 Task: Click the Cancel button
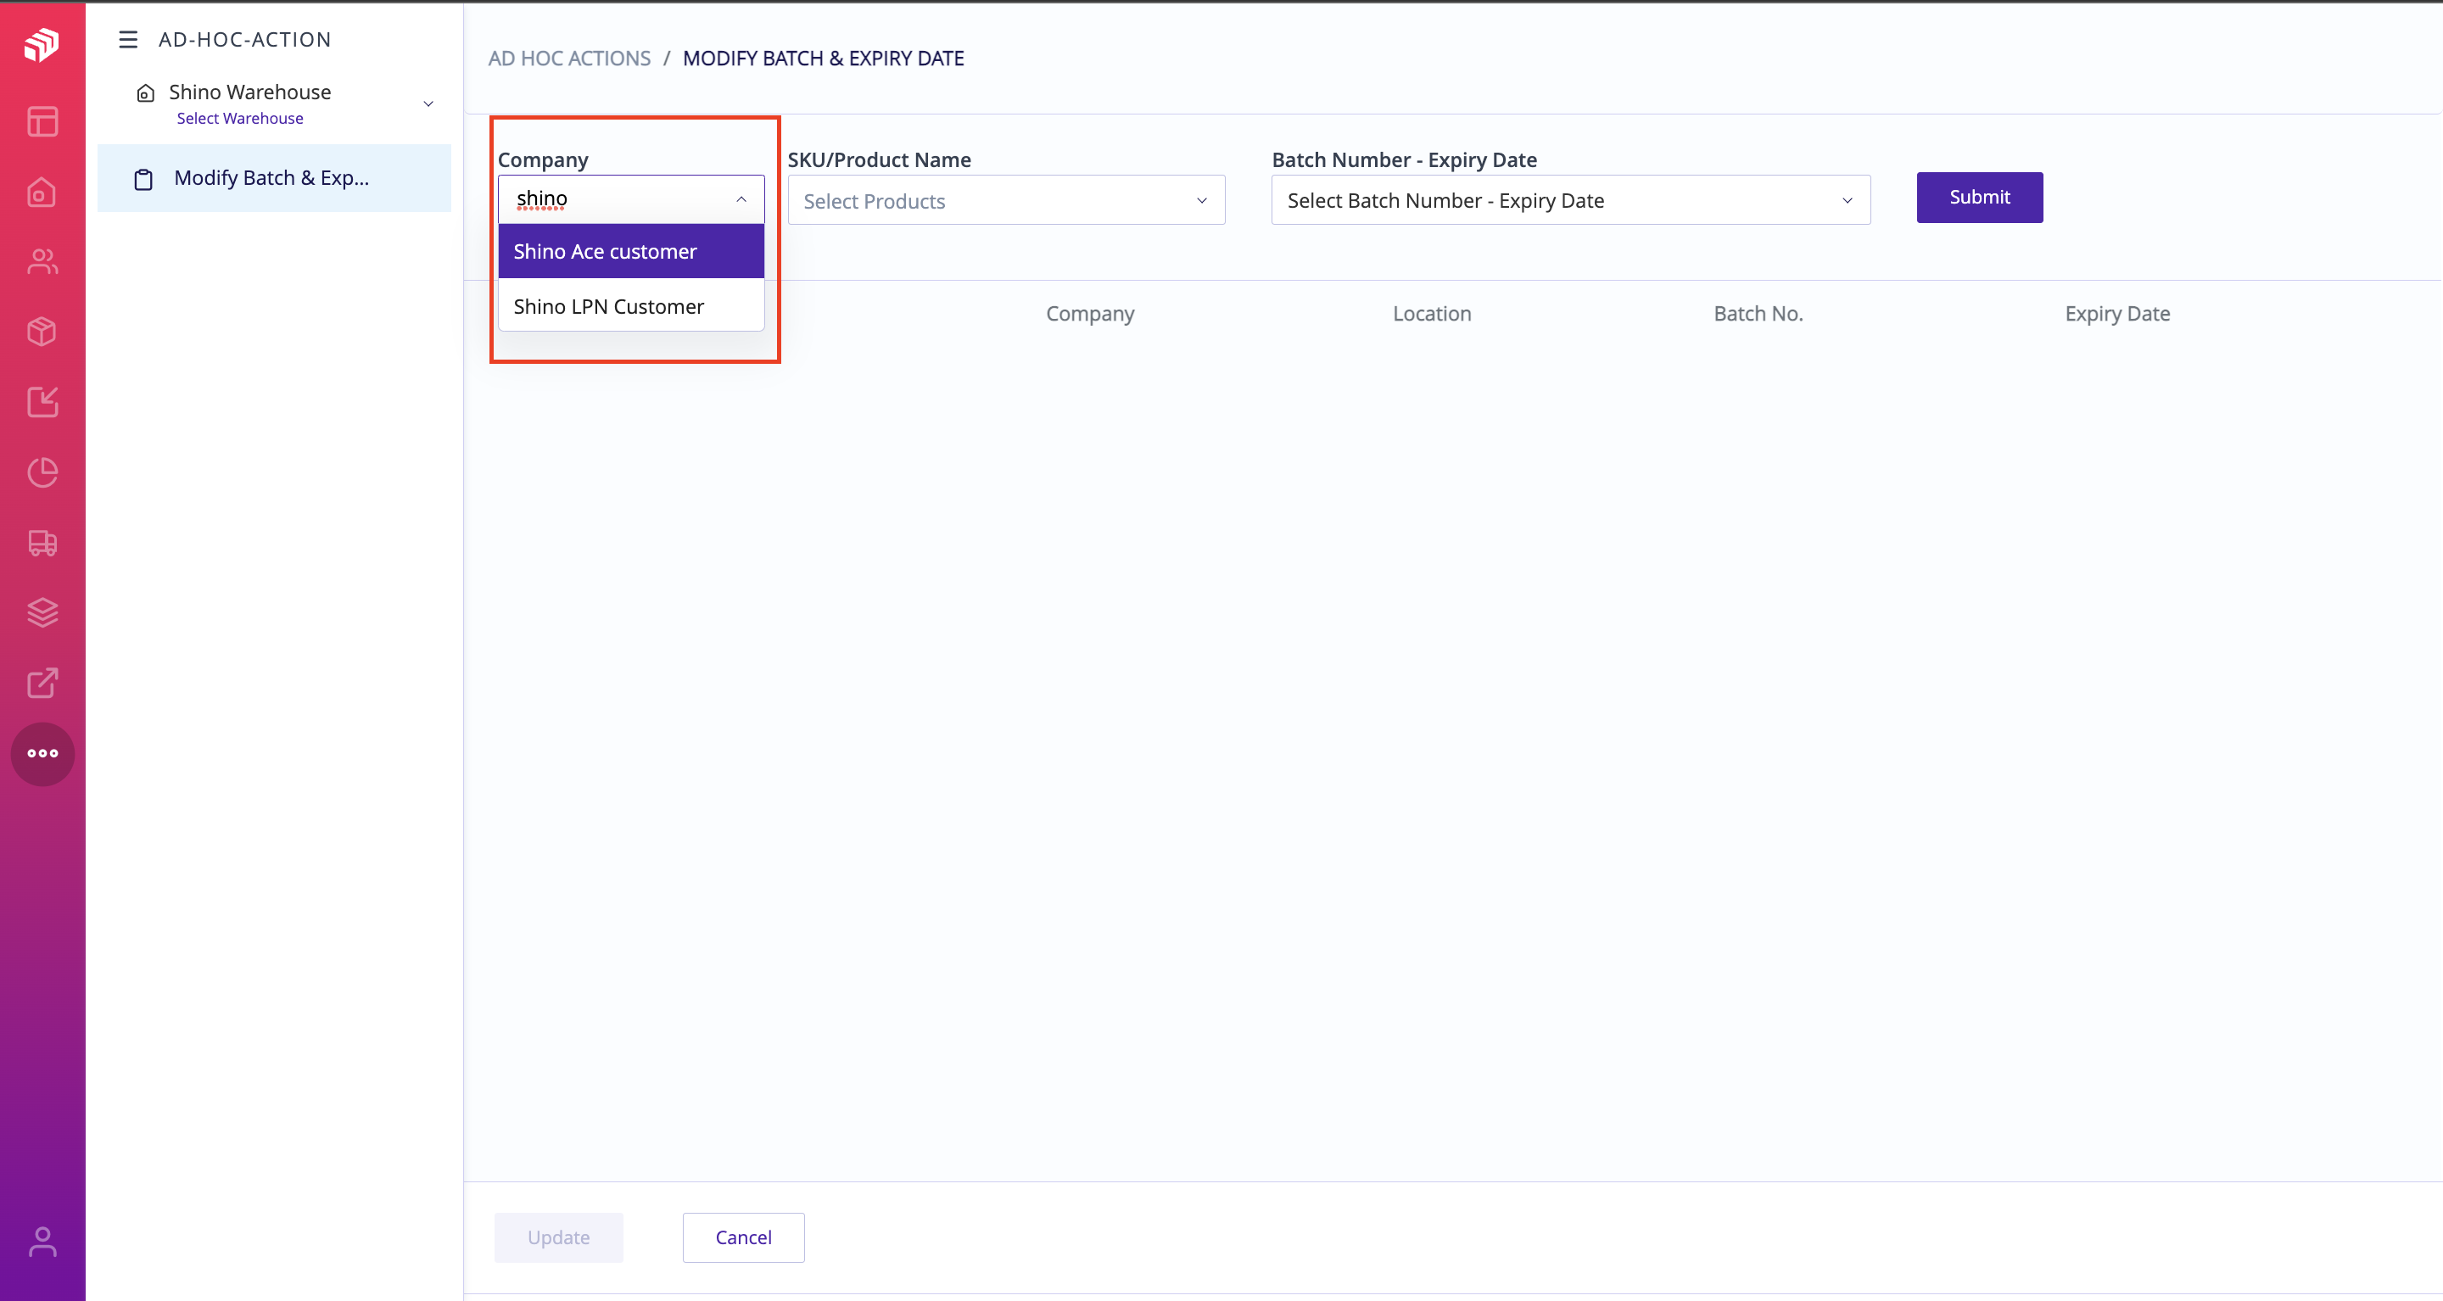click(744, 1237)
